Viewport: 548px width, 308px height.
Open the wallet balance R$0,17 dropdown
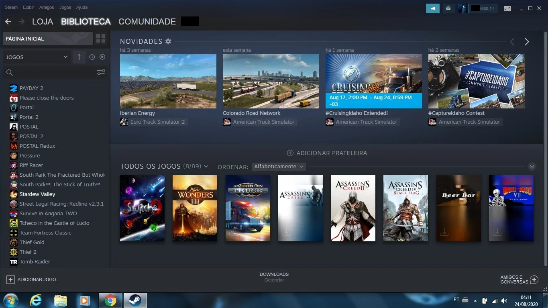[x=483, y=8]
